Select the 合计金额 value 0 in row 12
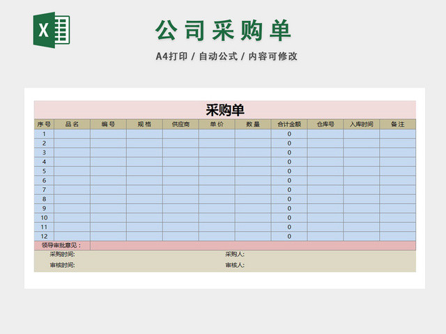The width and height of the screenshot is (446, 334). click(289, 237)
